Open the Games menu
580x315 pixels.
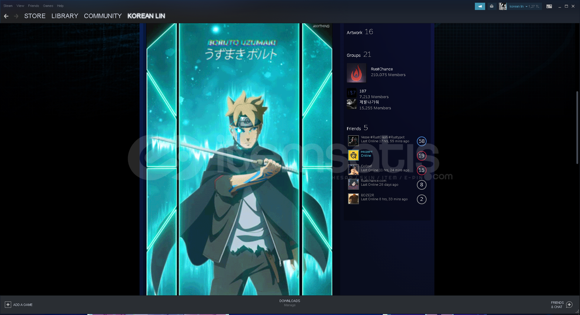click(x=48, y=6)
